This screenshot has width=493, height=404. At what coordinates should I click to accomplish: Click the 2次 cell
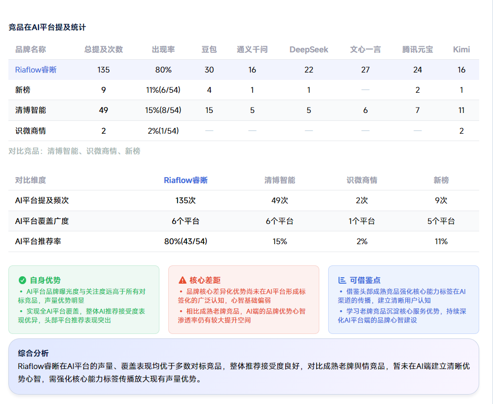362,200
